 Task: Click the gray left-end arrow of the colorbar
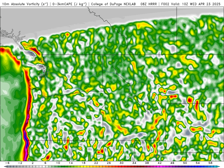point(5,167)
